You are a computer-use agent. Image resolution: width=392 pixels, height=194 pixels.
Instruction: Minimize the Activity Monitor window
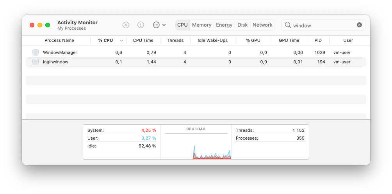pyautogui.click(x=40, y=25)
